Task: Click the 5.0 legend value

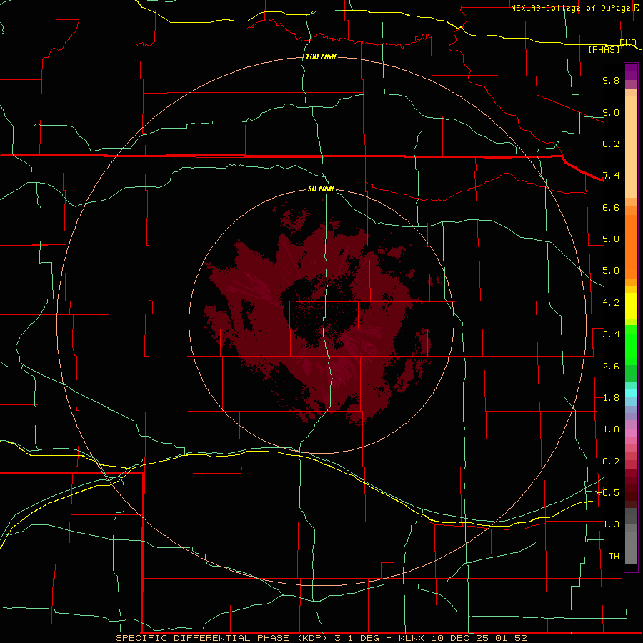Action: click(x=611, y=271)
